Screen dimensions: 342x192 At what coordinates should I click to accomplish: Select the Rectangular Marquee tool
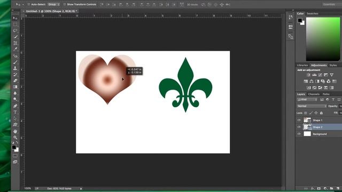tap(15, 25)
